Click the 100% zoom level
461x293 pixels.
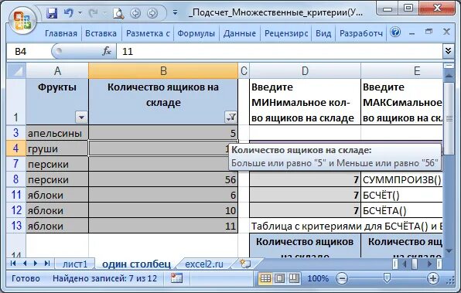click(318, 278)
